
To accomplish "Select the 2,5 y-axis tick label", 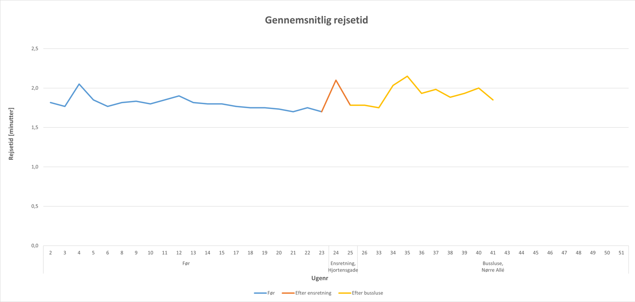I will tap(34, 49).
